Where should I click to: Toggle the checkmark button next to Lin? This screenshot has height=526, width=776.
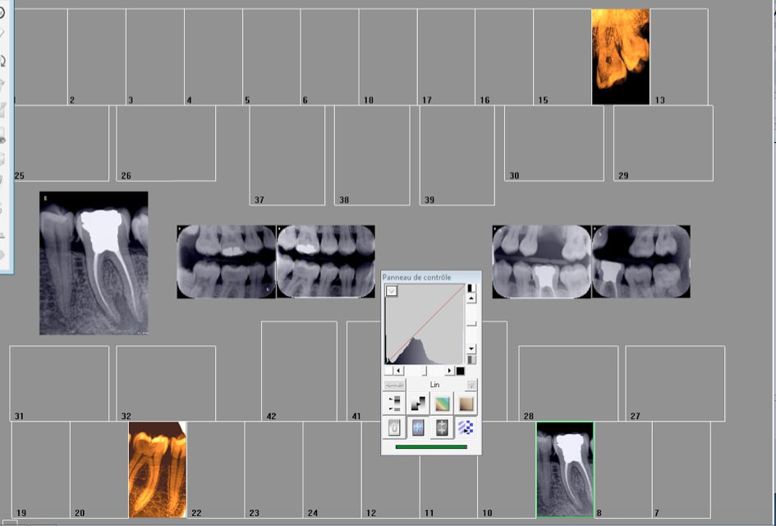472,385
